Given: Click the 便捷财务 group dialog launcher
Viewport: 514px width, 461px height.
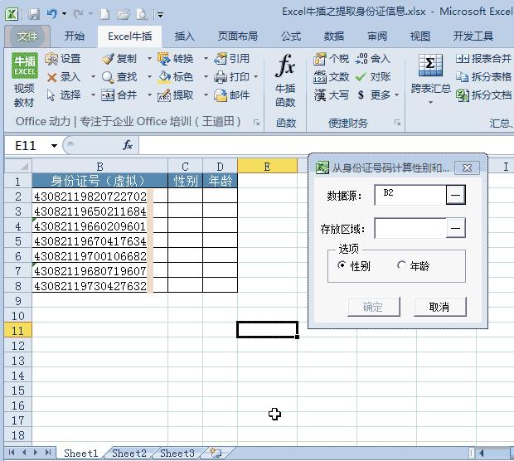Looking at the screenshot, I should [397, 123].
